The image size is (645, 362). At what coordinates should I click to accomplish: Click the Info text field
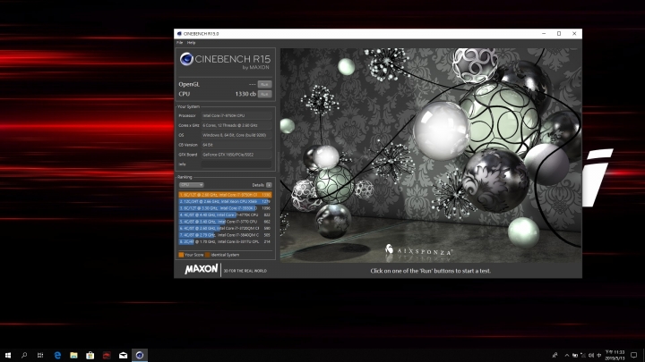[x=237, y=164]
